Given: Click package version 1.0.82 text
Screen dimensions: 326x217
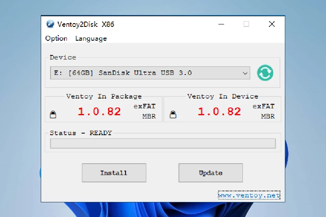Looking at the screenshot, I should (99, 112).
